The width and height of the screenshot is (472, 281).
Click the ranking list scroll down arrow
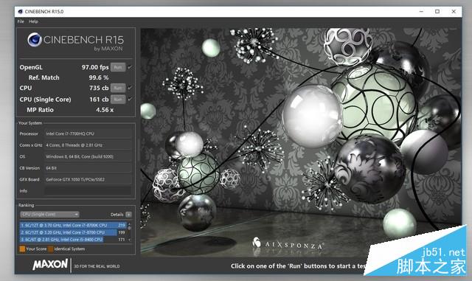pos(130,240)
